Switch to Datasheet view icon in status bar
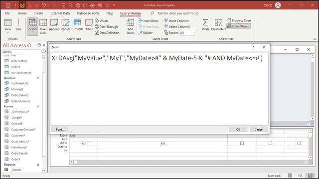The width and height of the screenshot is (319, 179). 290,176
